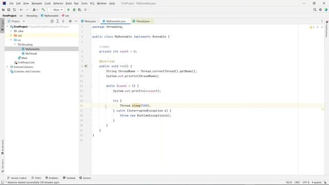Image resolution: width=329 pixels, height=185 pixels.
Task: Click the MyRunnable breadcrumb in navigation bar
Action: coord(49,16)
